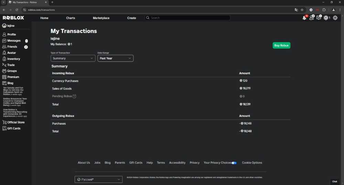The height and width of the screenshot is (185, 344).
Task: Click the Roblox logo
Action: [13, 18]
